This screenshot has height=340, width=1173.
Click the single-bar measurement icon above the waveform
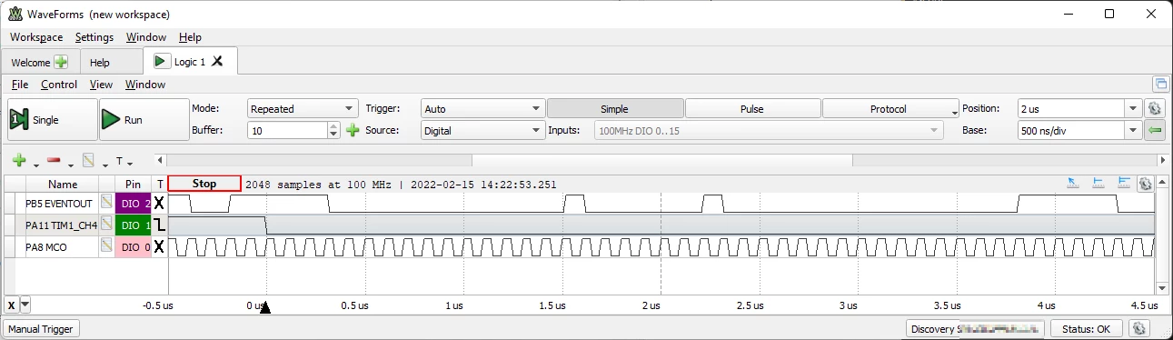1098,183
